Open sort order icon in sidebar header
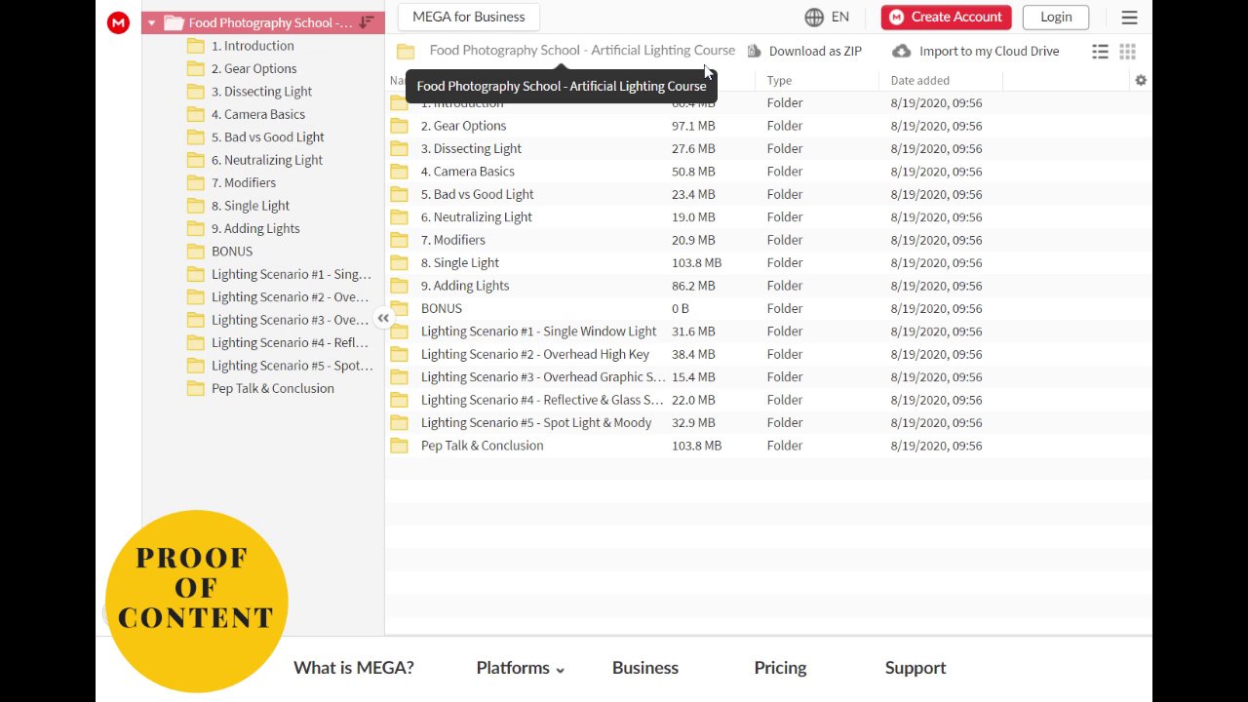The height and width of the screenshot is (702, 1248). [367, 22]
